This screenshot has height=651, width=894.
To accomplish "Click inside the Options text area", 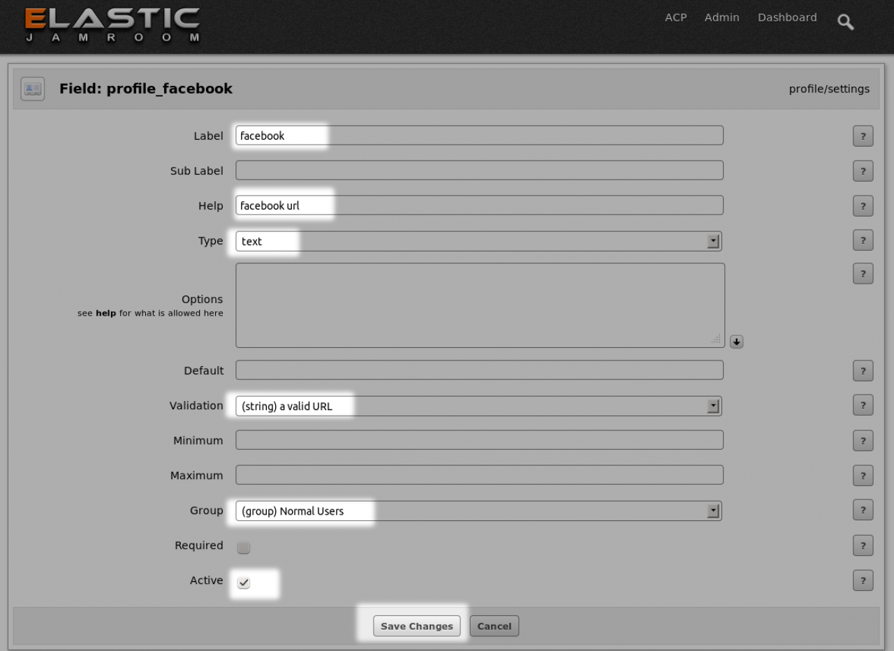I will click(x=480, y=305).
